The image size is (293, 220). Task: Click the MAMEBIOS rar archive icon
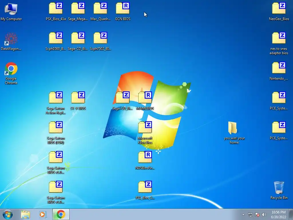click(x=145, y=101)
